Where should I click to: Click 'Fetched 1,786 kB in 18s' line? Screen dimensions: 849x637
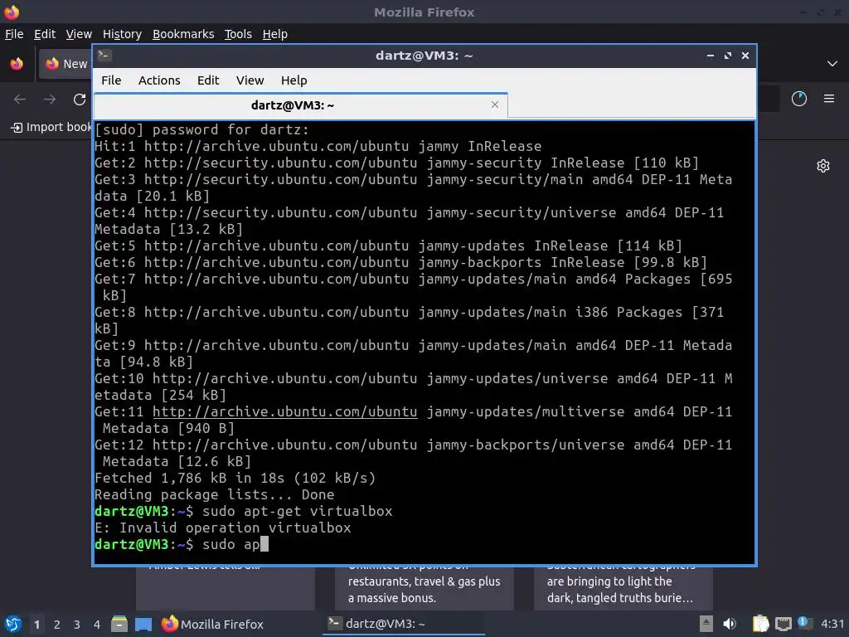point(235,478)
